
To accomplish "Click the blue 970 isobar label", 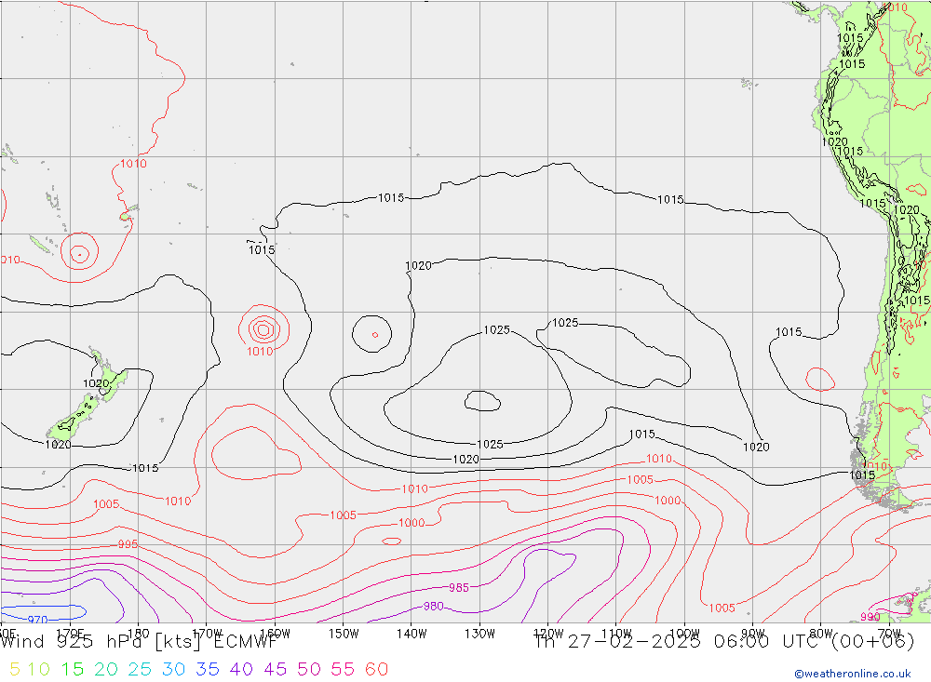I will coord(37,620).
